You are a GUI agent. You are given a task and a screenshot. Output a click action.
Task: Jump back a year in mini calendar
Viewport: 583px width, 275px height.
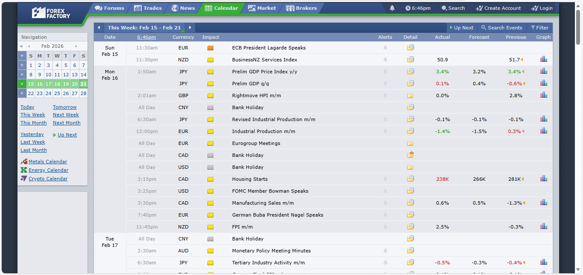coord(22,46)
